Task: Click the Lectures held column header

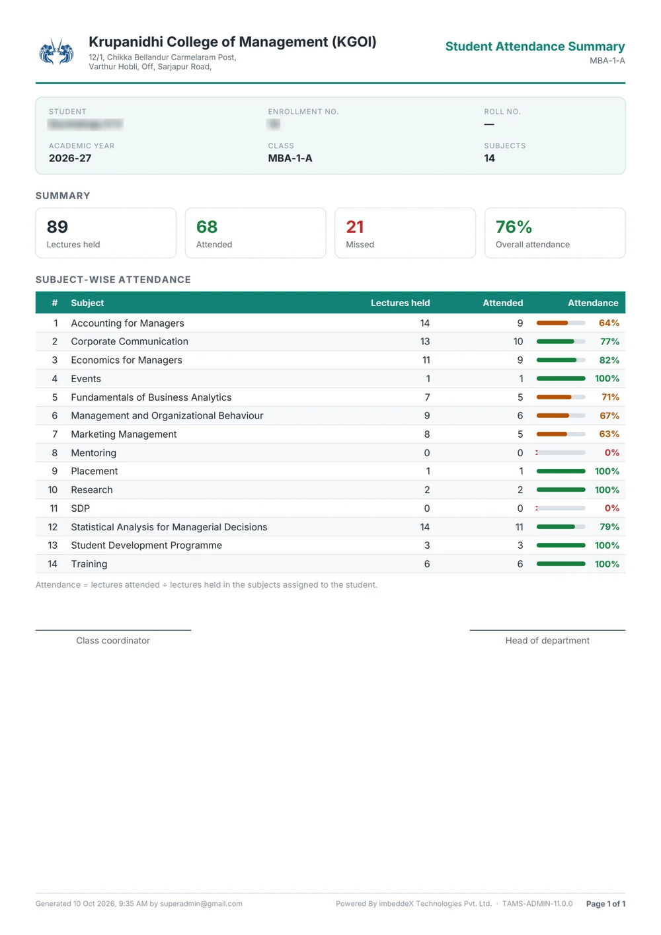Action: point(400,303)
